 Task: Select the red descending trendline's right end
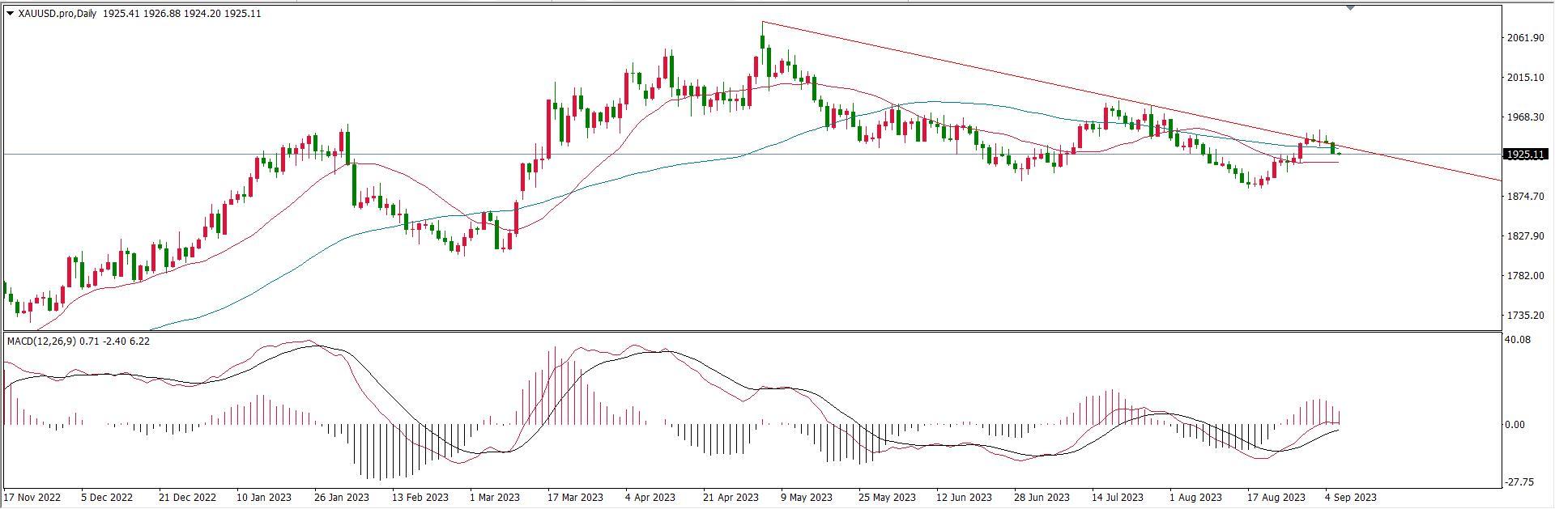coord(1498,179)
